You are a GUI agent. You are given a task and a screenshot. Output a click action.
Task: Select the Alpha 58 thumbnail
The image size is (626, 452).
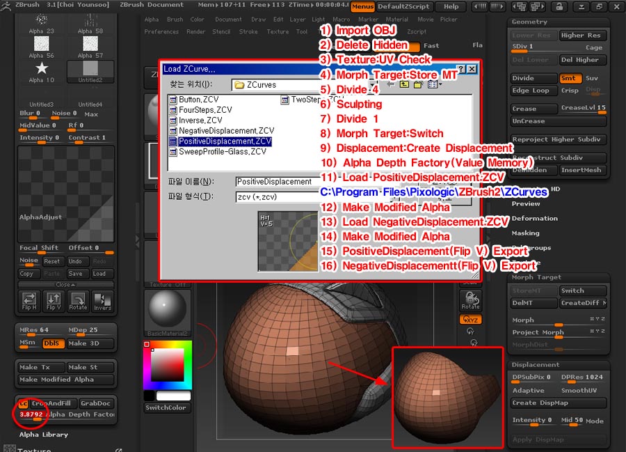pyautogui.click(x=90, y=24)
